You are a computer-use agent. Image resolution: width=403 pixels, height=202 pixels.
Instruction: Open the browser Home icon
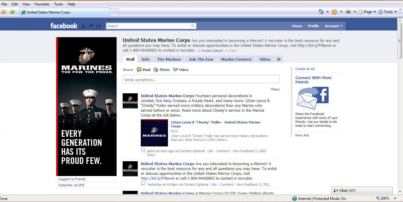coord(321,12)
